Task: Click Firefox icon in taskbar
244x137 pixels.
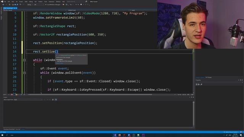Action: (119, 135)
